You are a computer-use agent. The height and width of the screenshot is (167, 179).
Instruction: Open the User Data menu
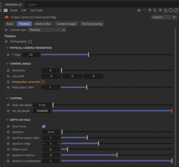click(x=36, y=10)
